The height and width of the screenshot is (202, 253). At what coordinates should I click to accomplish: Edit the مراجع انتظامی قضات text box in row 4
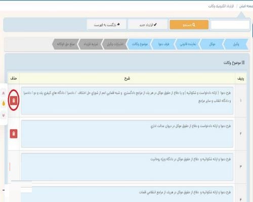tap(127, 194)
